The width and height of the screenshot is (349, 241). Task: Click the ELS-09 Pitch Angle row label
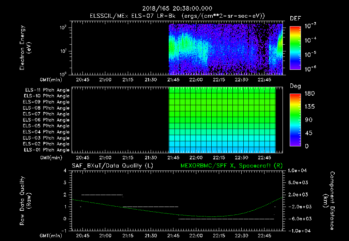46,102
